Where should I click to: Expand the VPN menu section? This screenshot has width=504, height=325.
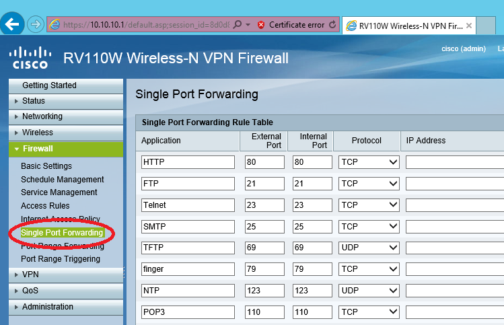(x=66, y=275)
